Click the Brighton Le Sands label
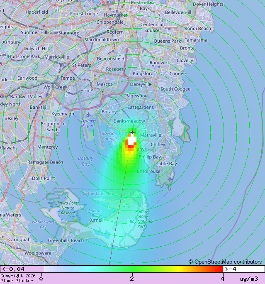265x284 pixels. point(53,127)
